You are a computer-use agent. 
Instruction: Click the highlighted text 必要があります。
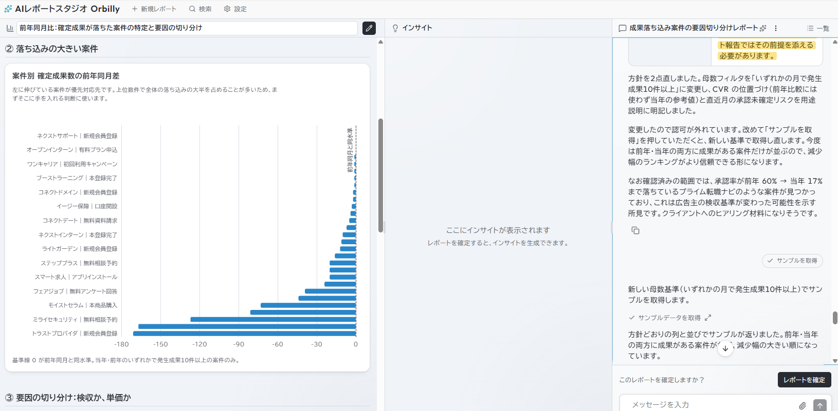point(748,55)
